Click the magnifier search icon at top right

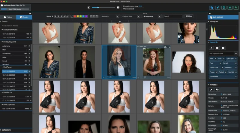pos(236,7)
